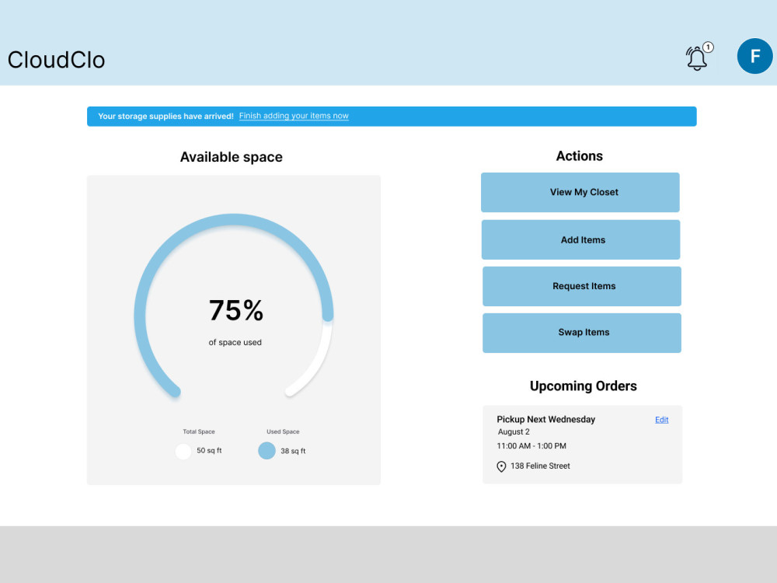
Task: Click the white Total Space swatch
Action: coord(183,451)
